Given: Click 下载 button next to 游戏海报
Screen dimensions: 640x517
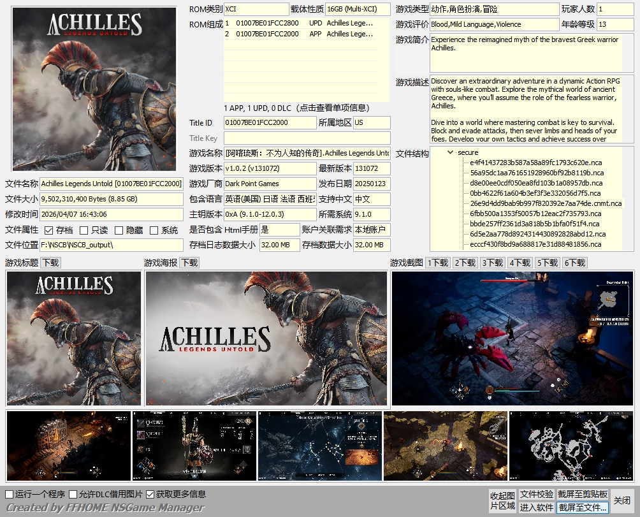Looking at the screenshot, I should click(x=189, y=263).
